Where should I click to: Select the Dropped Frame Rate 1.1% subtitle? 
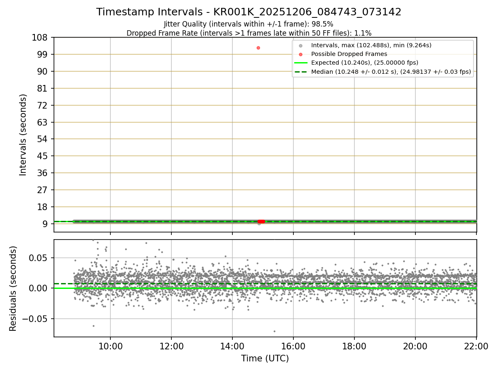coord(249,33)
